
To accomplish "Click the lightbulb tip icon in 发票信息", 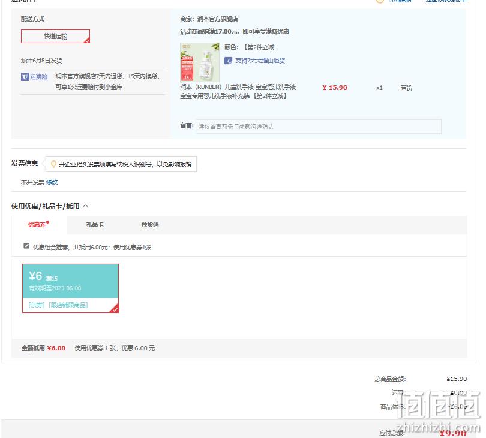I will (x=53, y=164).
